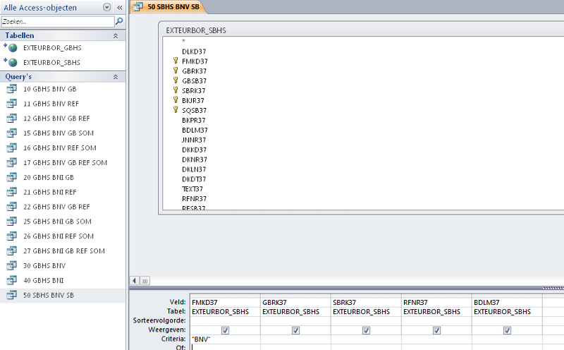Click the left scroll arrow of the design pane

135,281
